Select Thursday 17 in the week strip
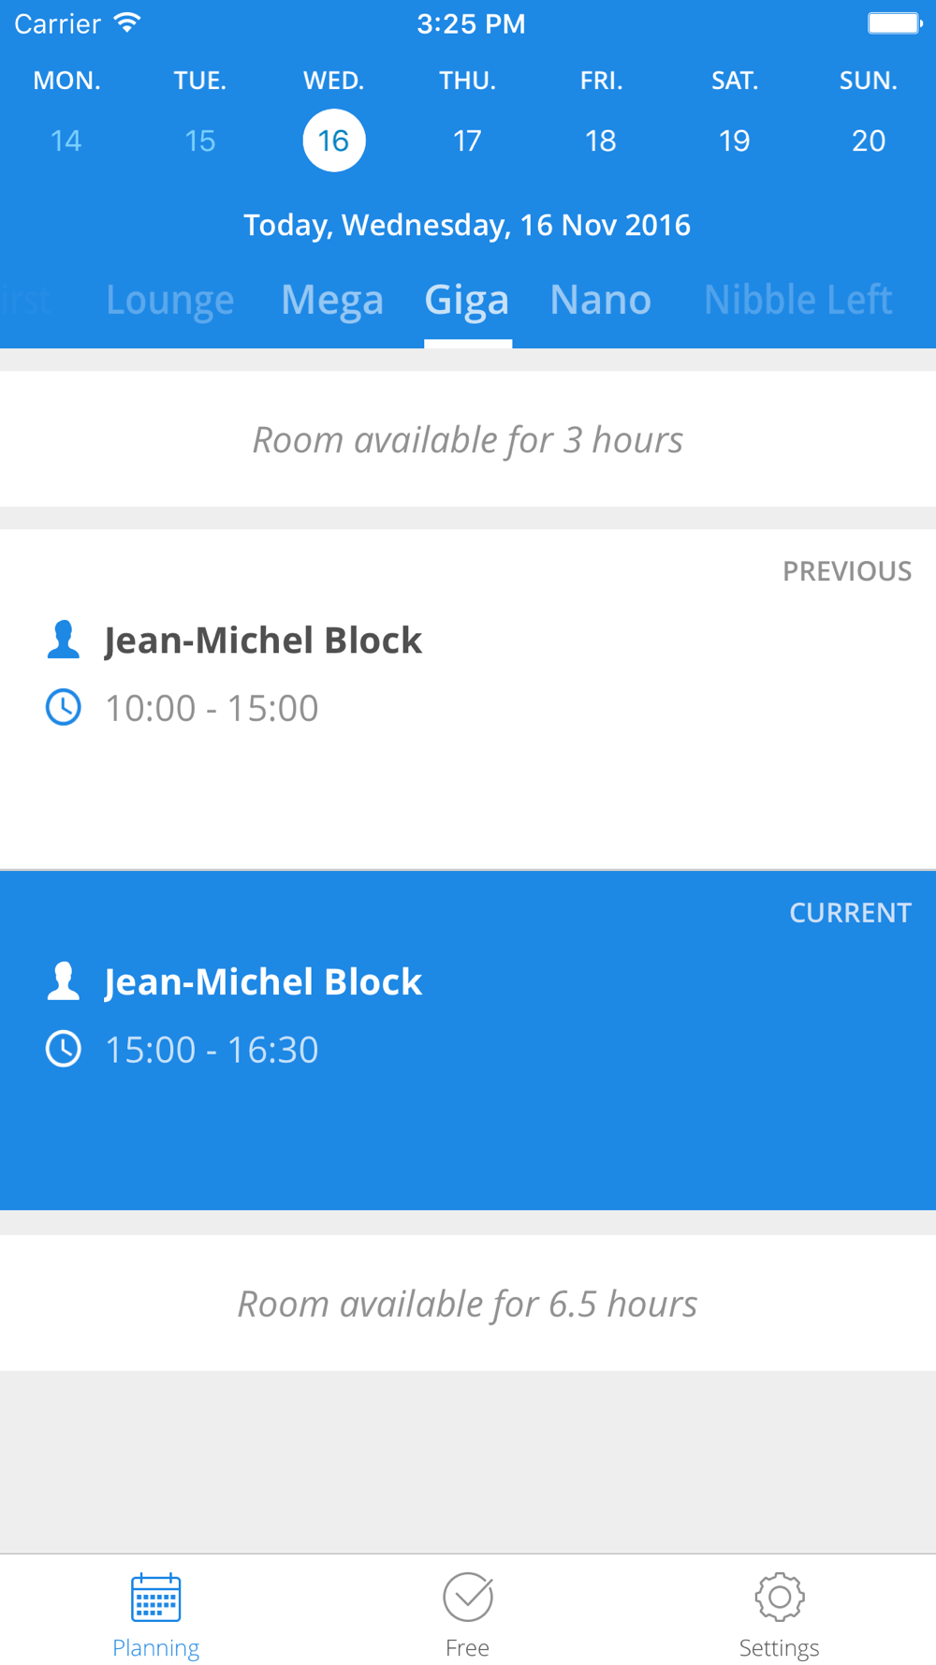The height and width of the screenshot is (1665, 936). 467,140
